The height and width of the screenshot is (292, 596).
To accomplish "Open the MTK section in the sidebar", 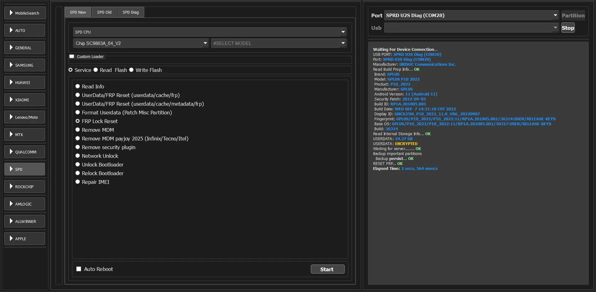I will pos(25,135).
